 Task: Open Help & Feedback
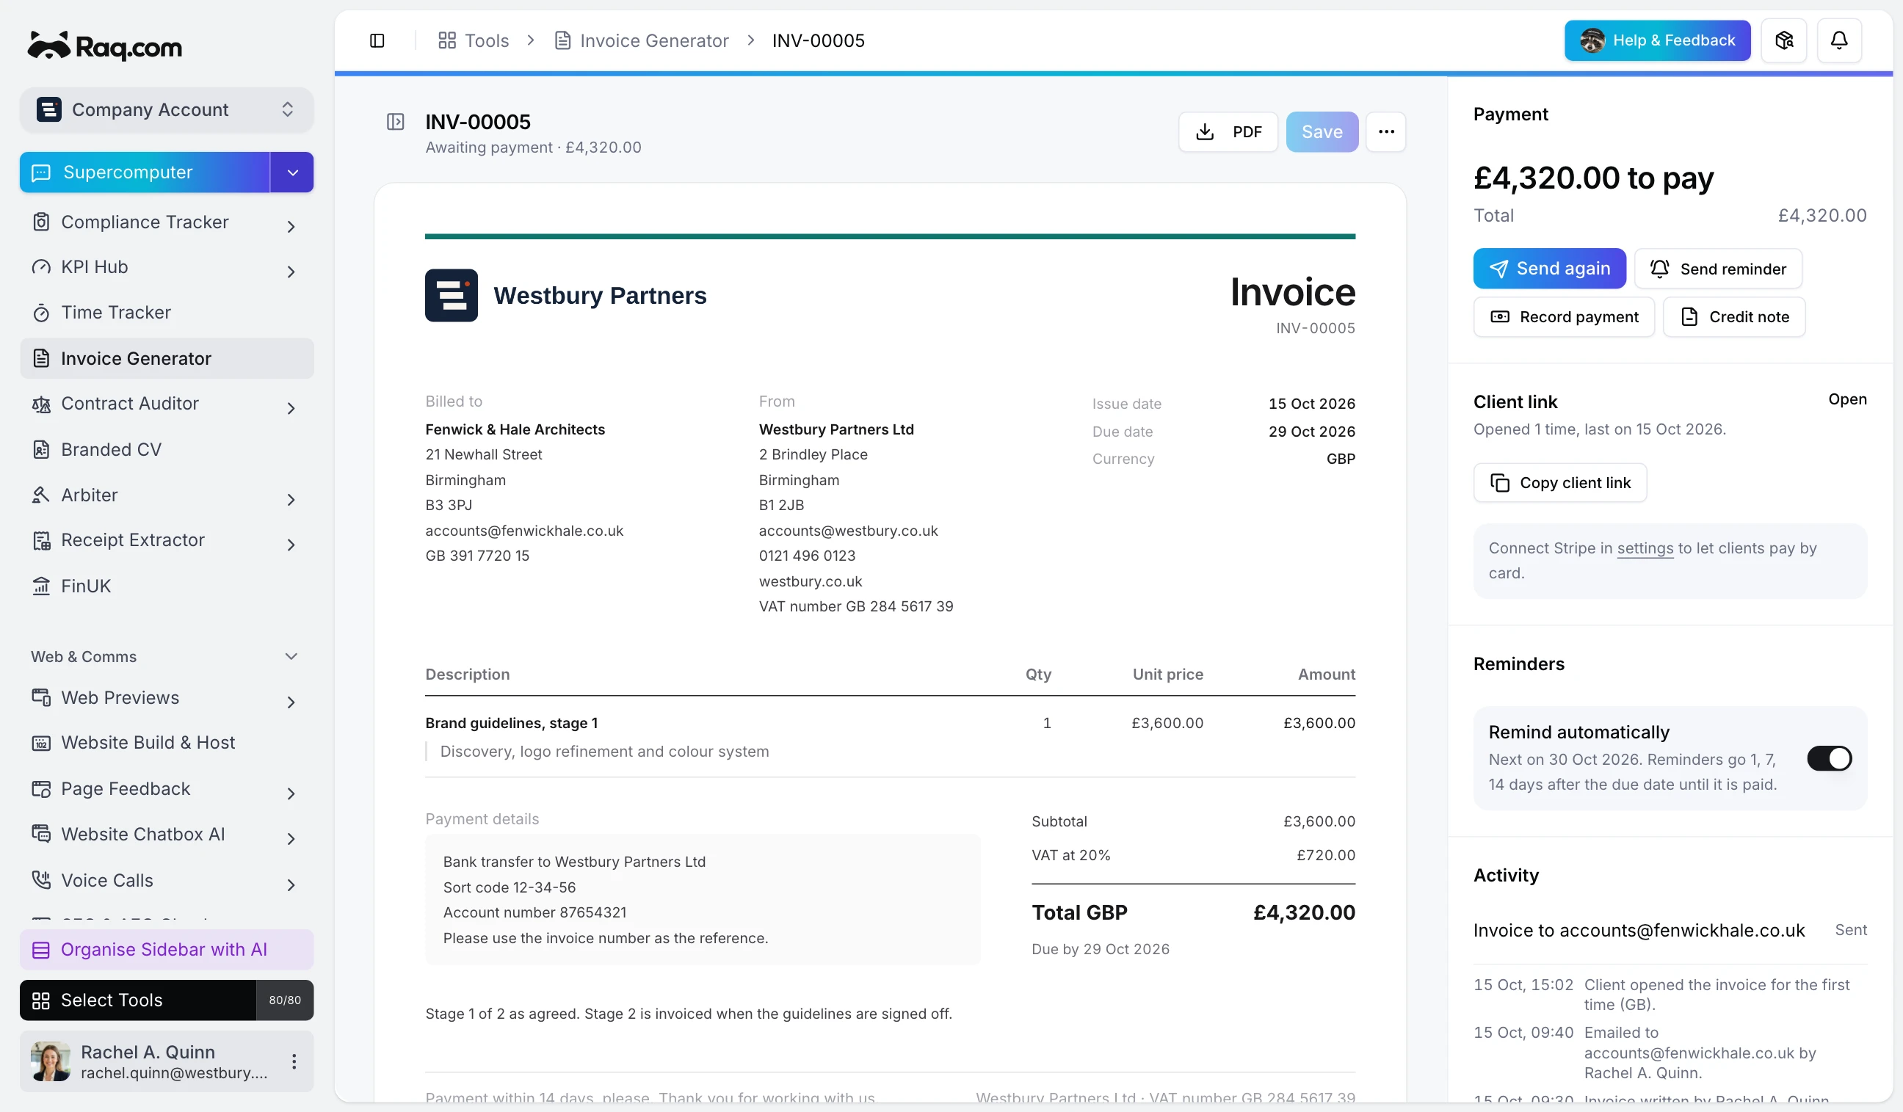pos(1657,40)
